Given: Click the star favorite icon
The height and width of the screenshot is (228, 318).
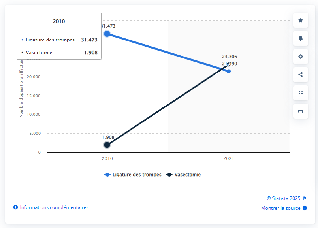Looking at the screenshot, I should (x=300, y=20).
